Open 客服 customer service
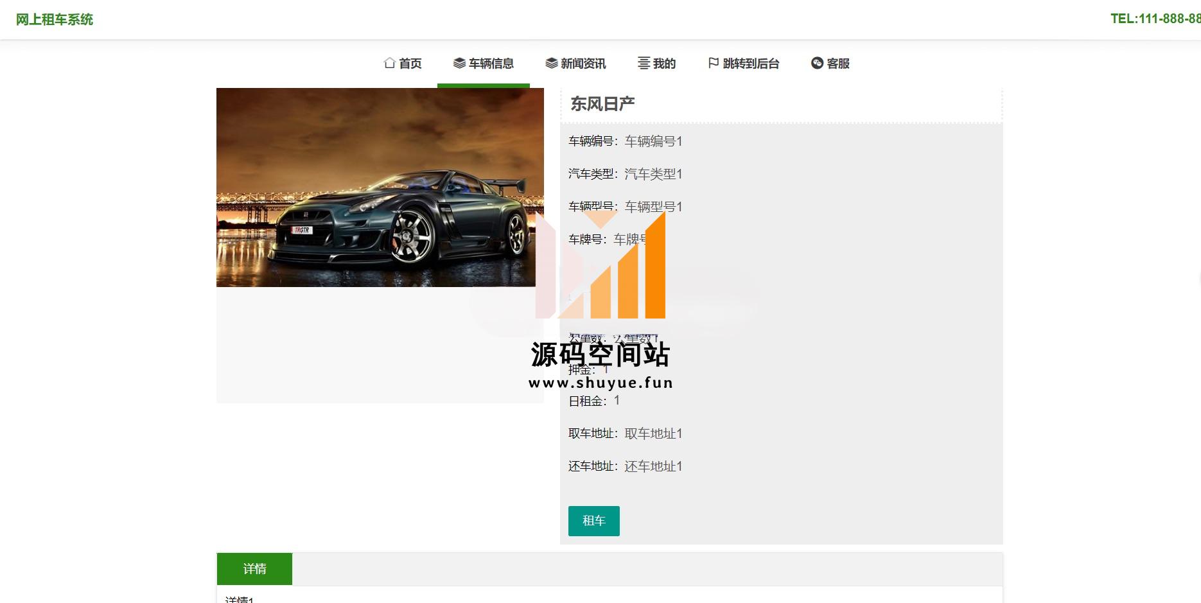 click(x=830, y=63)
